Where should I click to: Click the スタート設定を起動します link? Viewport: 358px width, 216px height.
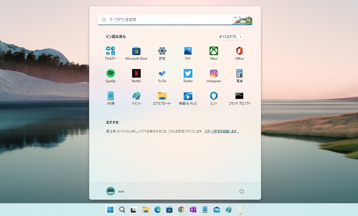click(x=222, y=131)
